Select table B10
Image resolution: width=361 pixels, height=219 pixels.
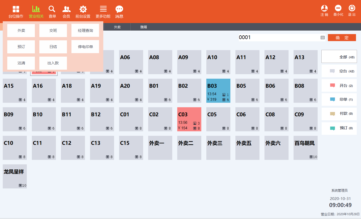(x=44, y=119)
